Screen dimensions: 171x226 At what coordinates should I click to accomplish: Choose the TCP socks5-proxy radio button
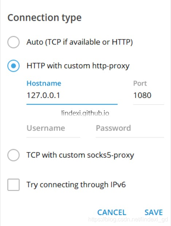(13, 155)
